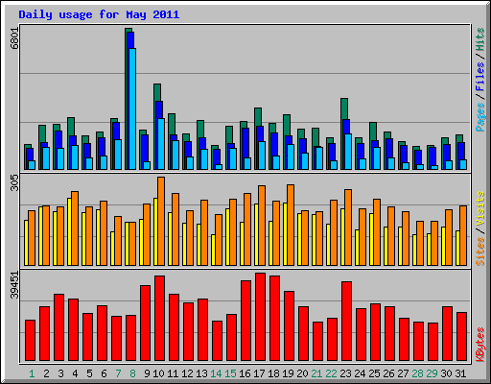Click day 2 on the x-axis
The image size is (491, 384).
pyautogui.click(x=46, y=373)
